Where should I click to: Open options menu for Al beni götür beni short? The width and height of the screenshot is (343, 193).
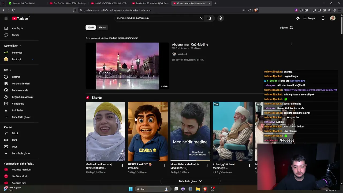pos(249,166)
